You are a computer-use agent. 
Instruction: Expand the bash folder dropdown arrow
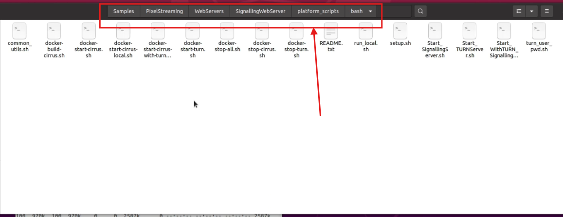click(371, 11)
